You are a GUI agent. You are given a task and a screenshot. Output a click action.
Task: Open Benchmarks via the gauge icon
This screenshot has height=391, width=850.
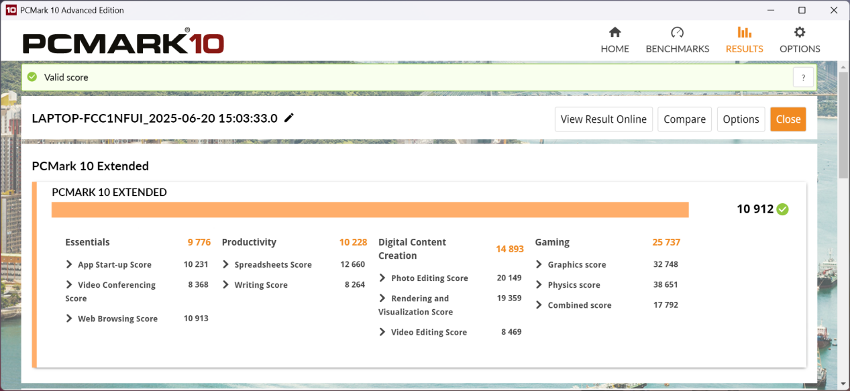coord(677,33)
